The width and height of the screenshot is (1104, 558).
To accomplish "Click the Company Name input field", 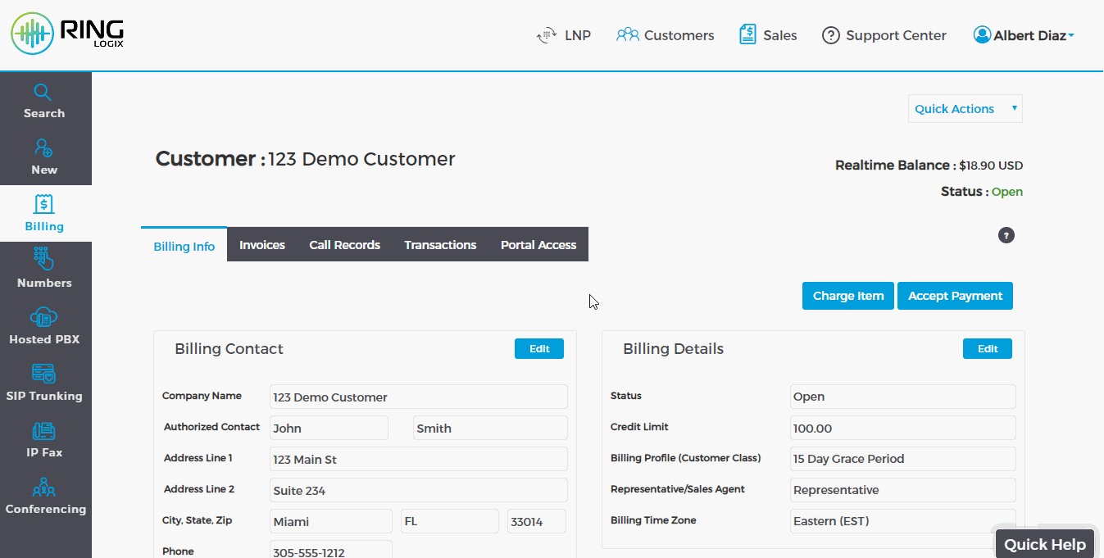I will pos(418,397).
